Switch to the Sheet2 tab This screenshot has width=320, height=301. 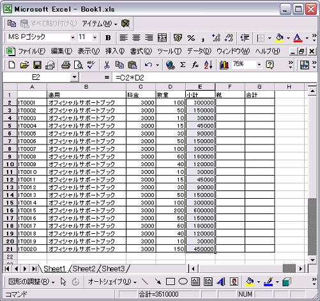[x=84, y=269]
